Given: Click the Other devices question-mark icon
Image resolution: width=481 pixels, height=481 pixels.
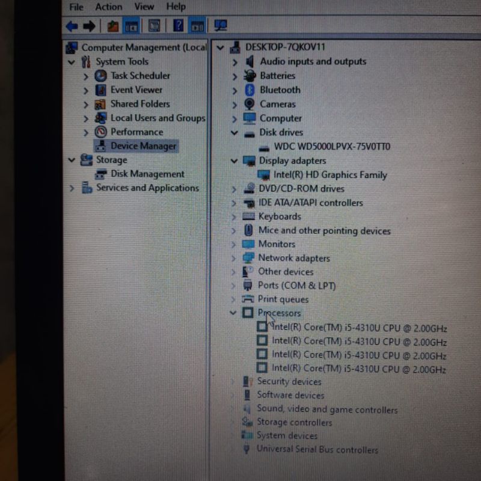Looking at the screenshot, I should [248, 272].
